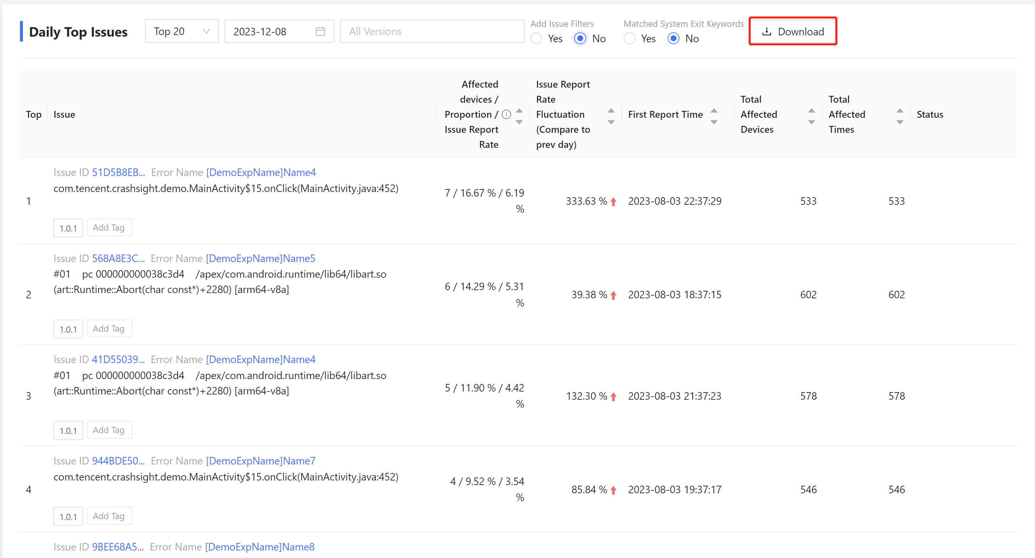Select Yes for Matched System Exit Keywords
The image size is (1035, 558).
[x=630, y=39]
